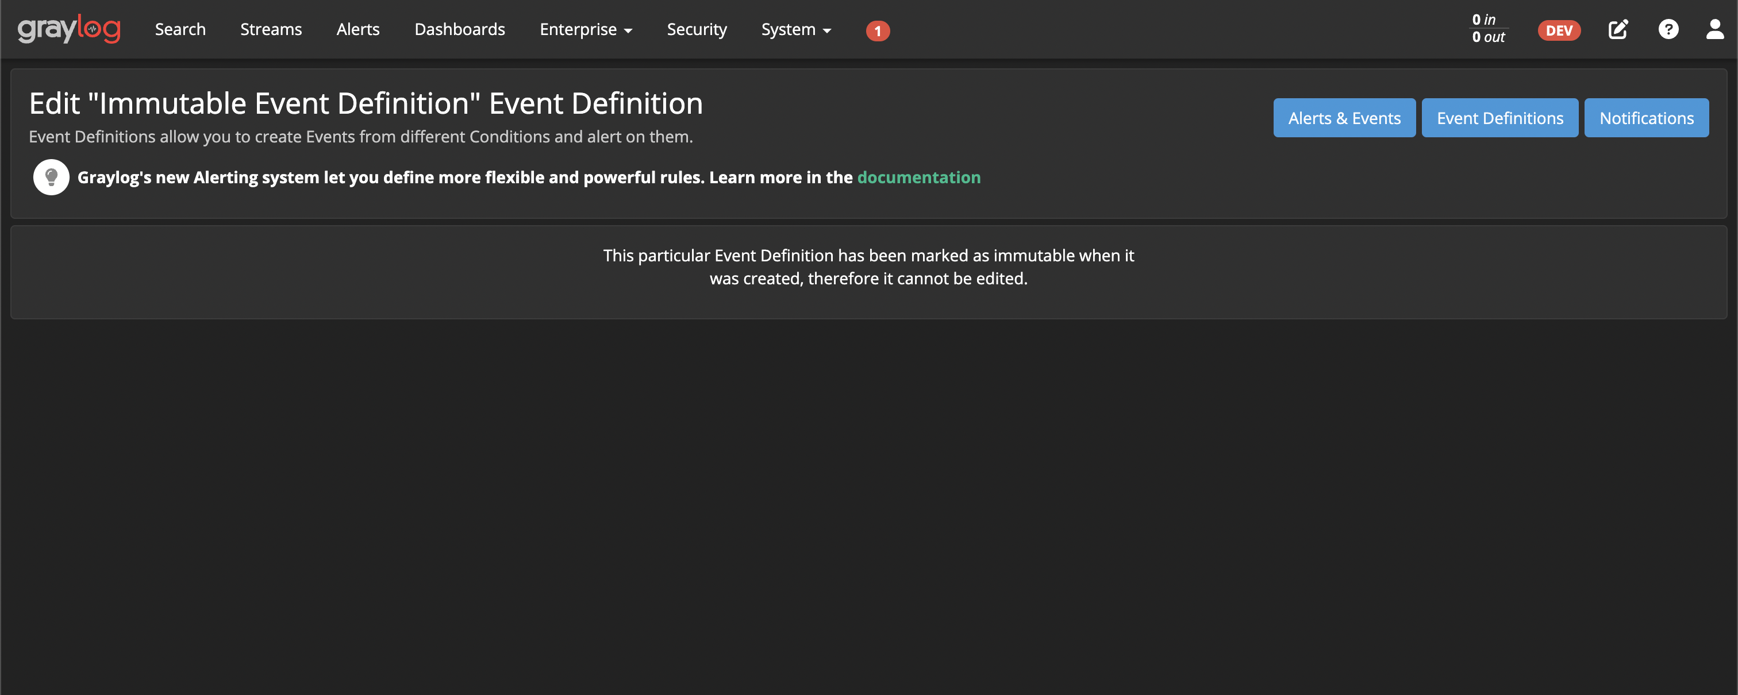Click the Alerts & Events button
The width and height of the screenshot is (1738, 695).
point(1344,117)
